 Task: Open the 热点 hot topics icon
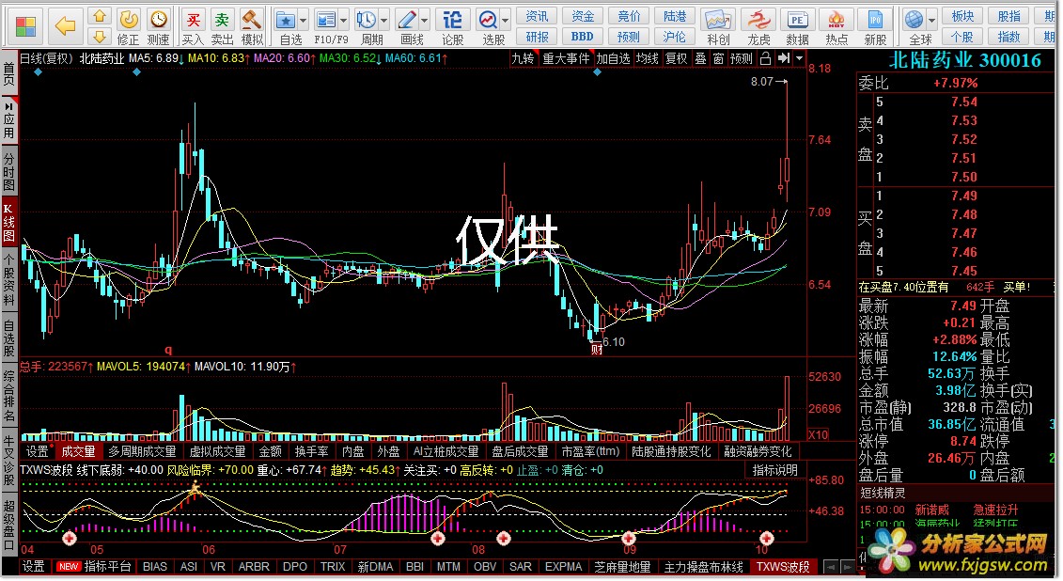[836, 26]
